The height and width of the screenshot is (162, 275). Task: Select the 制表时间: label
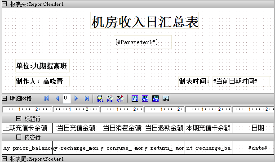click(x=194, y=81)
